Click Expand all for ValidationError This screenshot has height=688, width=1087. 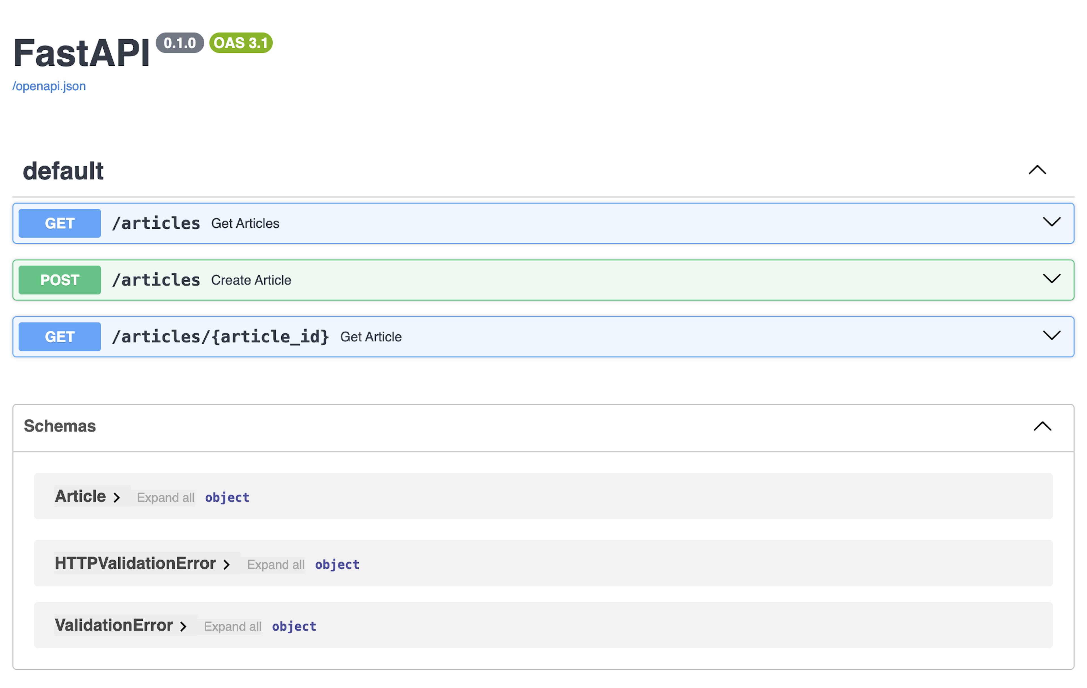coord(232,626)
